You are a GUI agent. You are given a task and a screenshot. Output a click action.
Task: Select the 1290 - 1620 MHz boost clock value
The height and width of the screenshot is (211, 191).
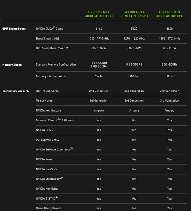tap(134, 39)
